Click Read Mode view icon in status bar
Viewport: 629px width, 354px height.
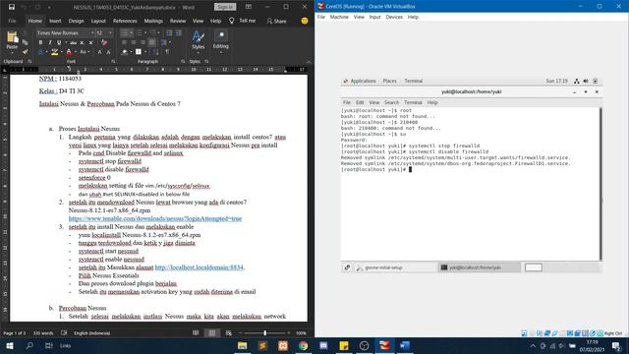[196, 332]
